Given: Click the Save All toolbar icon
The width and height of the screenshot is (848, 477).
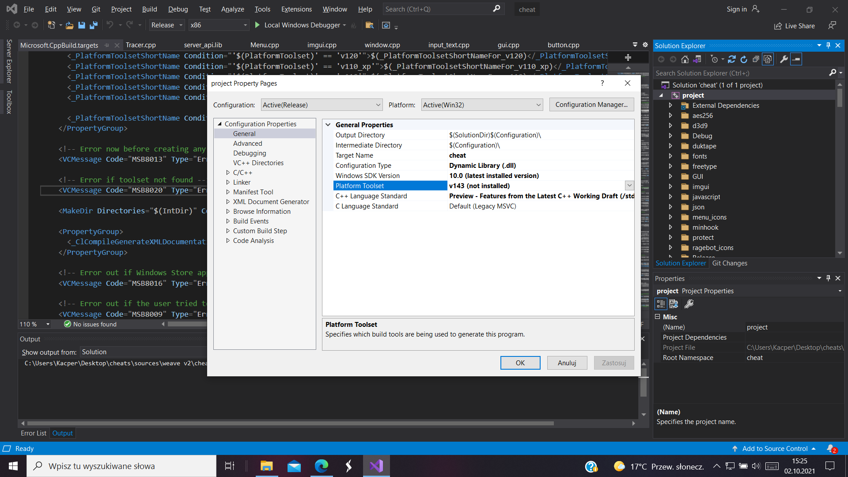Looking at the screenshot, I should coord(94,25).
